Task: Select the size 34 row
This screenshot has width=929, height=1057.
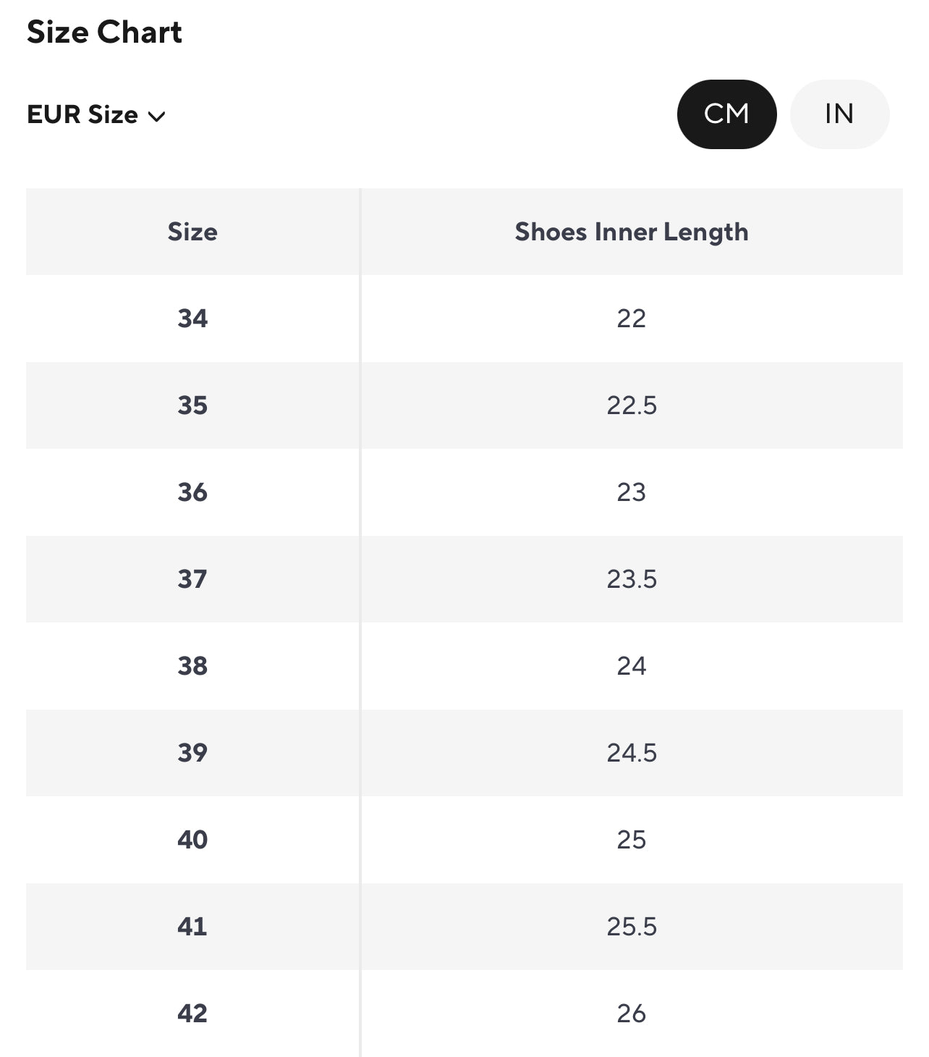Action: [192, 319]
